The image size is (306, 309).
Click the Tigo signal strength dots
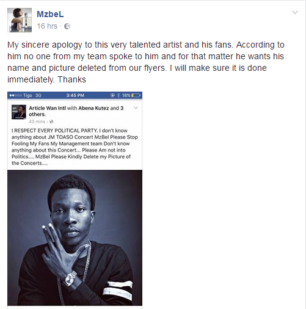tap(15, 95)
